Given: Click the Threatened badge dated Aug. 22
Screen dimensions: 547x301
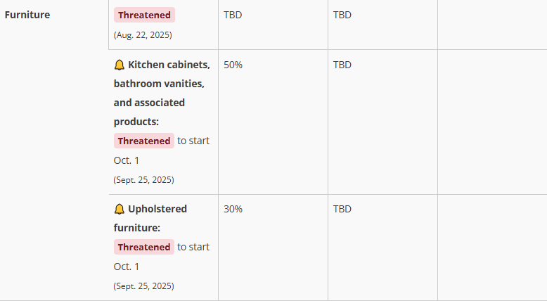Looking at the screenshot, I should [x=144, y=15].
